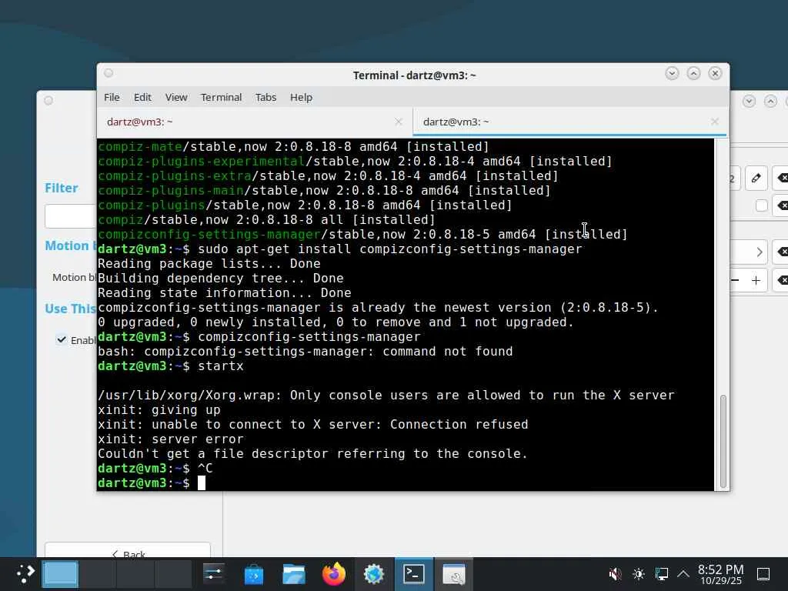
Task: Open background settings window's menu button
Action: [48, 101]
